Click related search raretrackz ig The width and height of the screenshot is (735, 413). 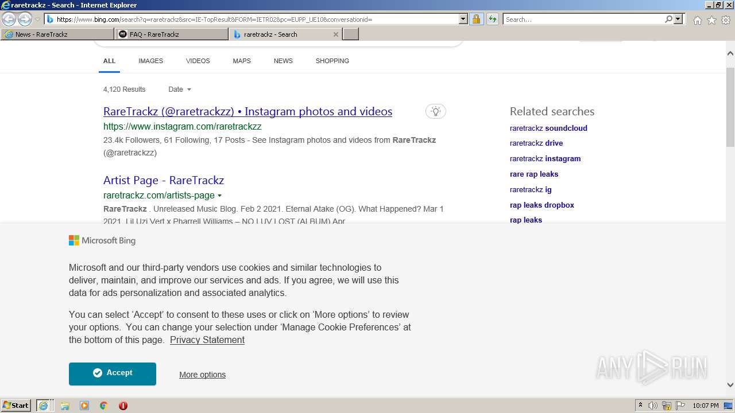[x=531, y=190]
